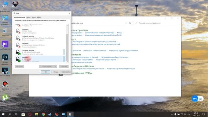Open Steam from the taskbar
This screenshot has height=117, width=208.
[x=50, y=114]
